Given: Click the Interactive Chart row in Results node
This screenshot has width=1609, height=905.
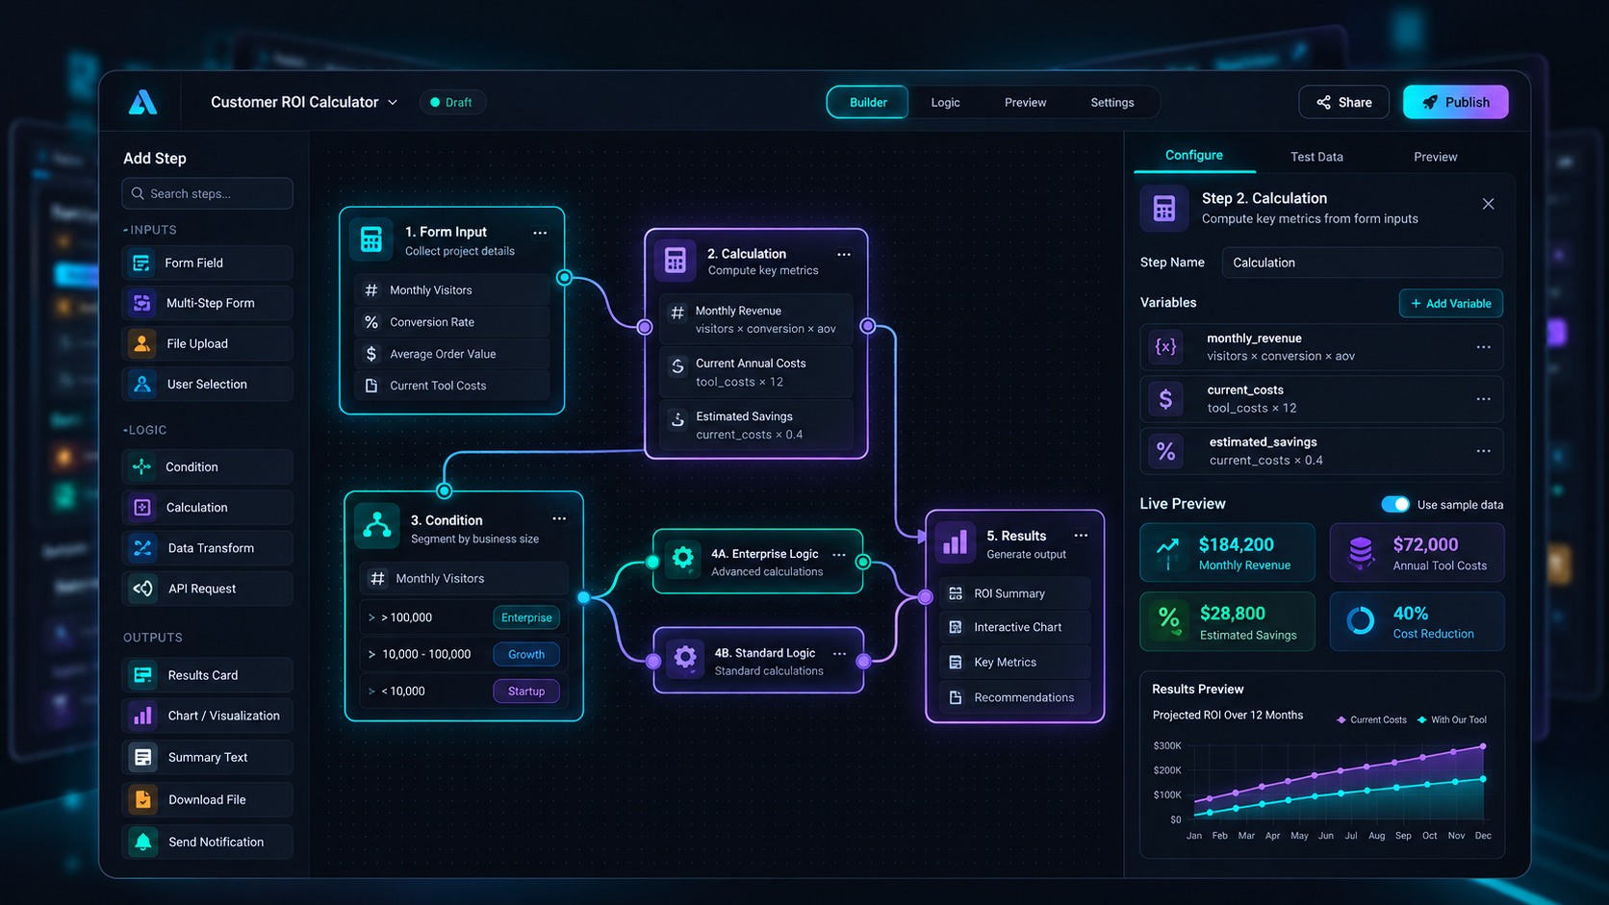Looking at the screenshot, I should click(x=1014, y=627).
